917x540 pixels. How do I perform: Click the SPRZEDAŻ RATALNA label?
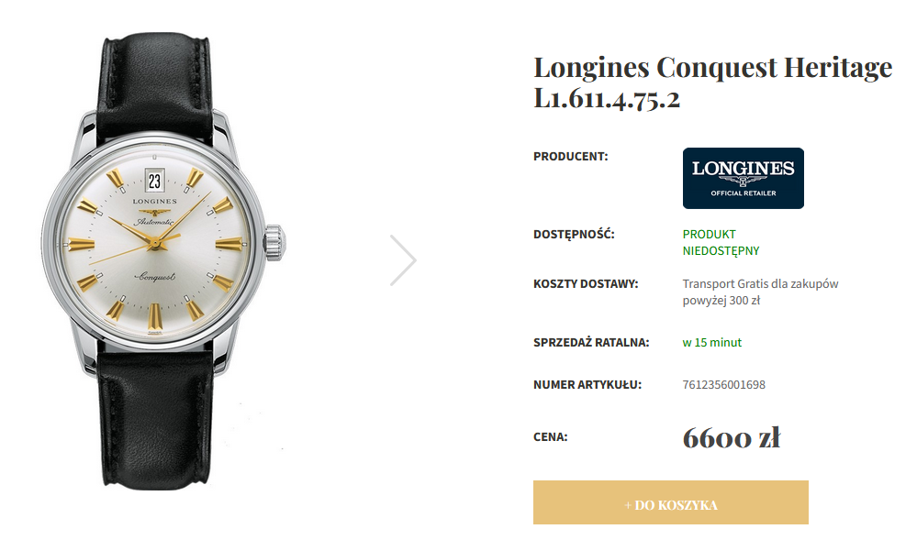(591, 343)
